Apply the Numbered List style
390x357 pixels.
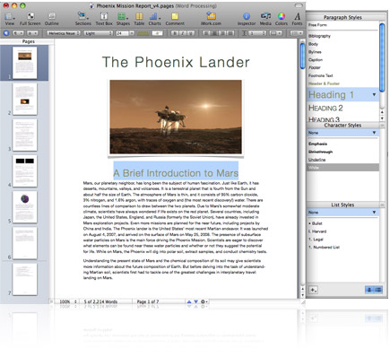(x=324, y=248)
